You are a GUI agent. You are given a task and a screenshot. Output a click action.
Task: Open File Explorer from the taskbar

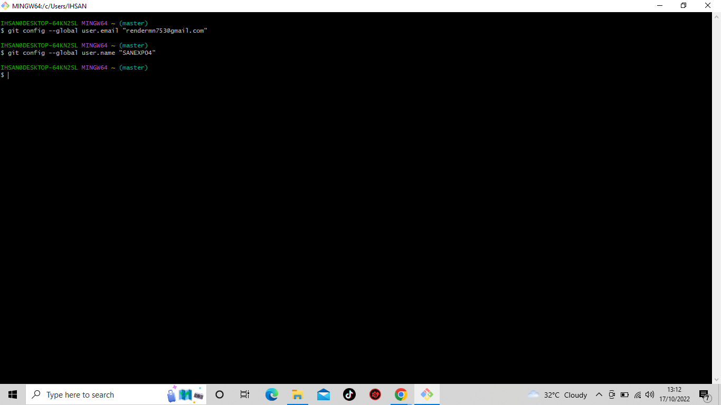click(297, 394)
